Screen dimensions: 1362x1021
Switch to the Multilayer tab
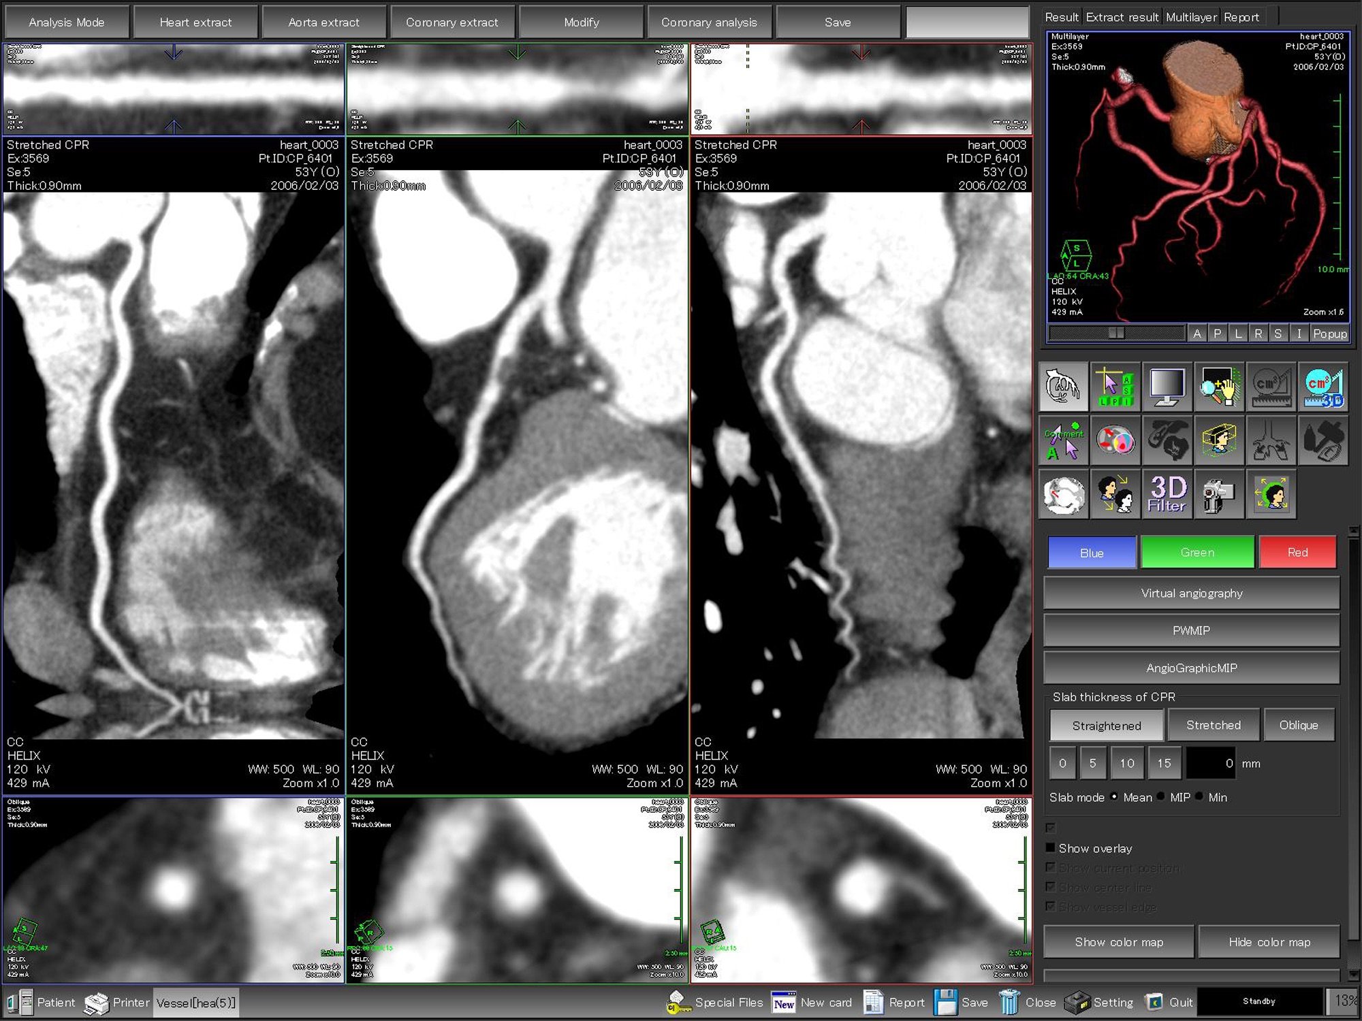click(1190, 17)
